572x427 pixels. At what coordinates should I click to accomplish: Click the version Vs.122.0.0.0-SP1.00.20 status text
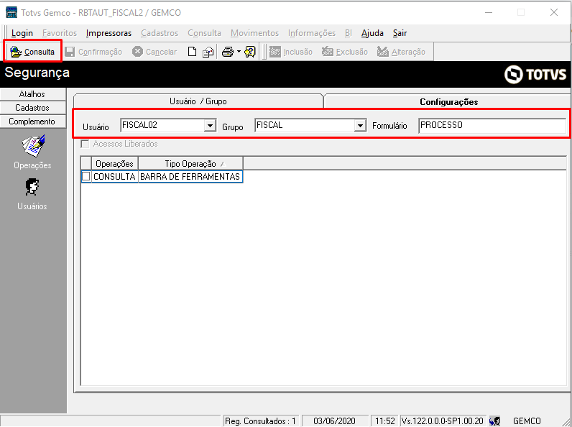tap(442, 421)
